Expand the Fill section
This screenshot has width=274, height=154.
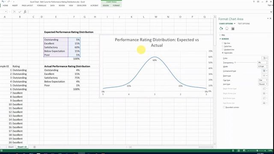click(223, 35)
